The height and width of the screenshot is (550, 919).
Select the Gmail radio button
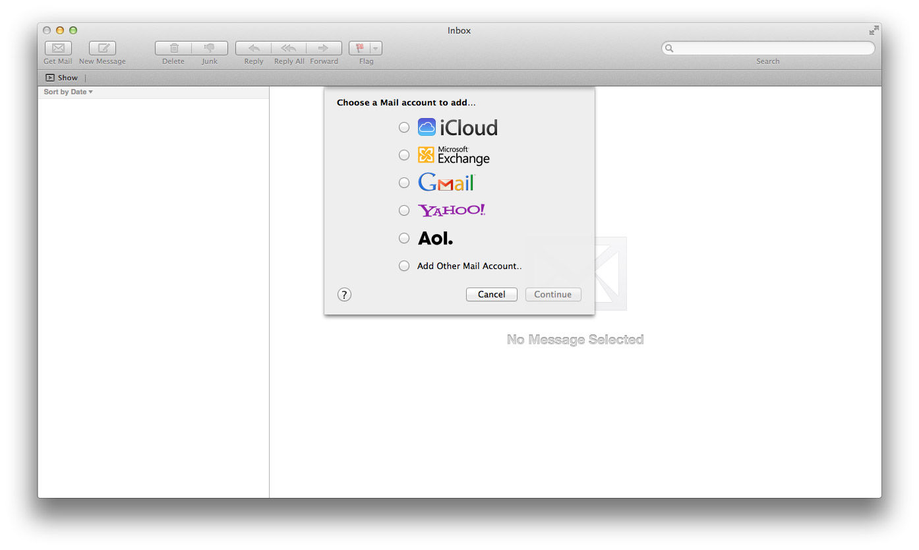coord(404,183)
